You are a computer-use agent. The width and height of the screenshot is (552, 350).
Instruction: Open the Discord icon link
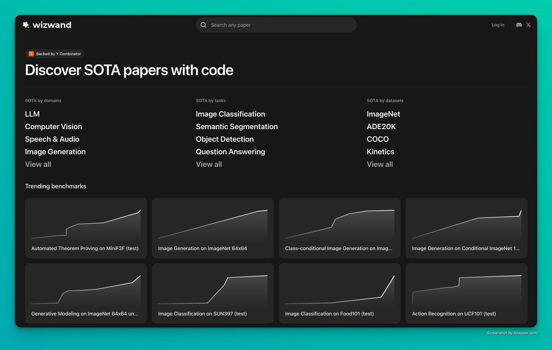(519, 25)
